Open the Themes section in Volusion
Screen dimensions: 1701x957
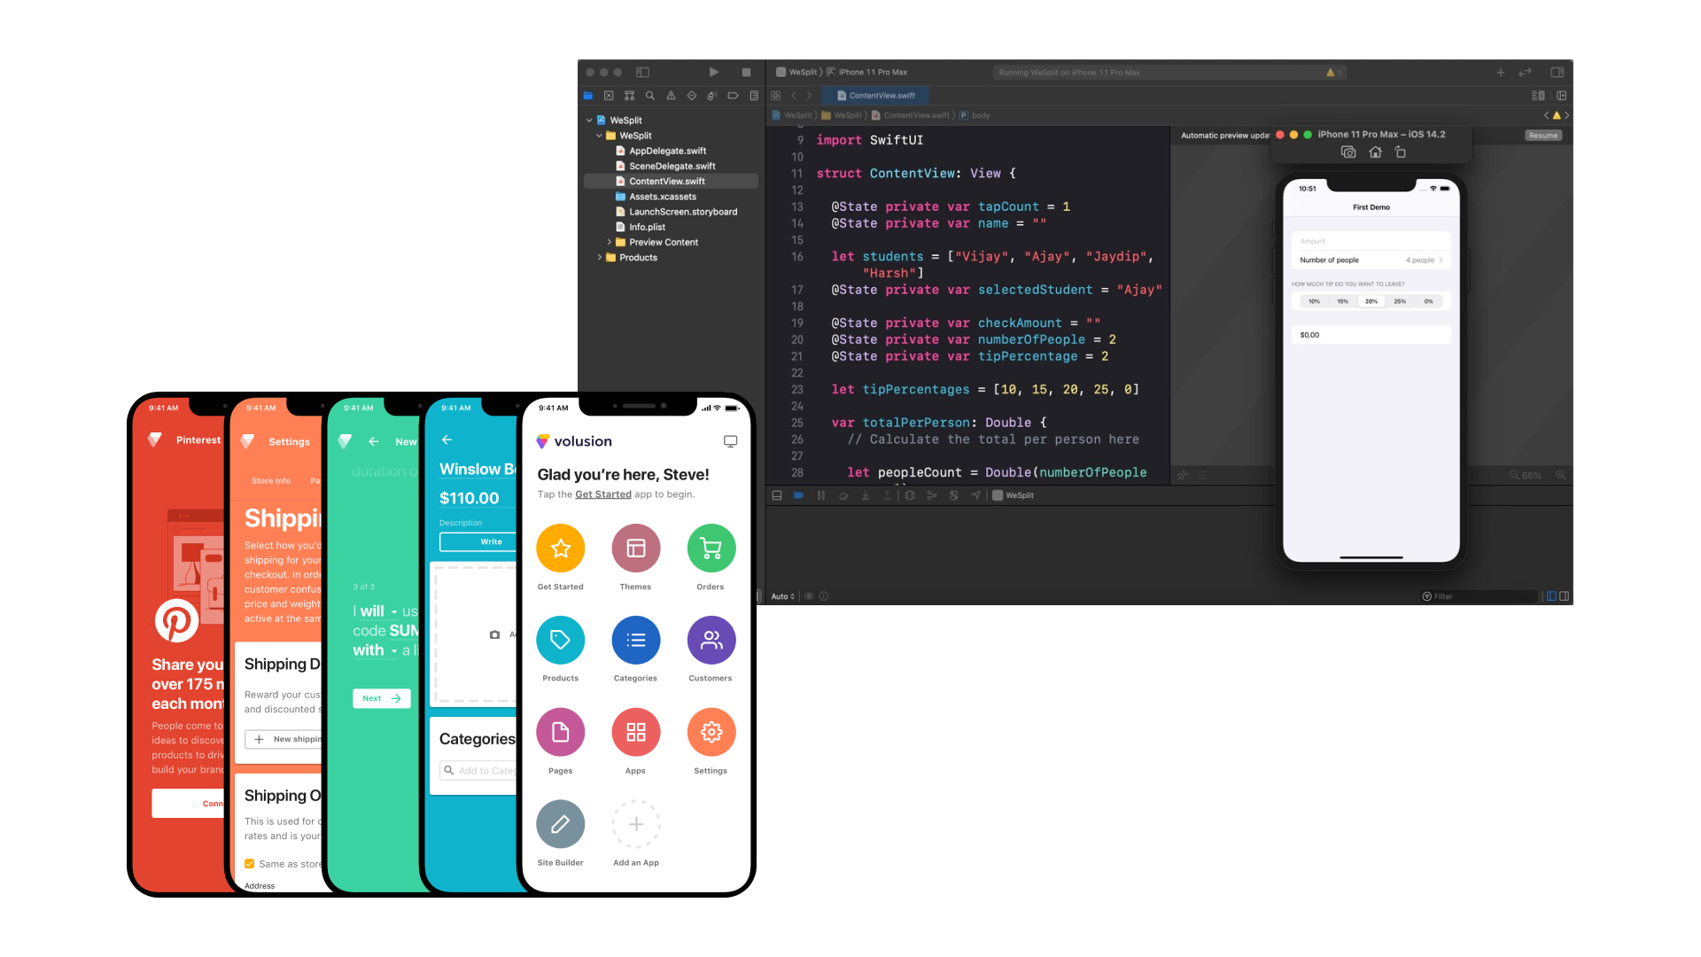click(x=635, y=548)
